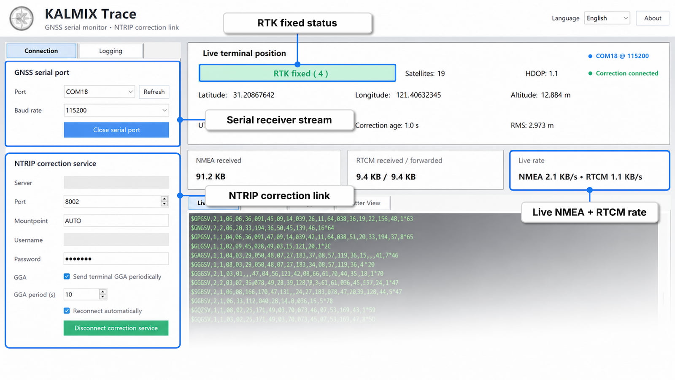The image size is (675, 380).
Task: Switch to the Logging tab
Action: coord(111,51)
